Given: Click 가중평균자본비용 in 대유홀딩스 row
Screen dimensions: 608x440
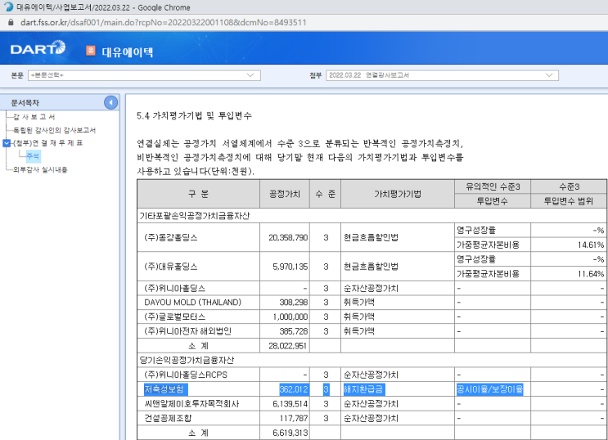Looking at the screenshot, I should click(x=488, y=274).
